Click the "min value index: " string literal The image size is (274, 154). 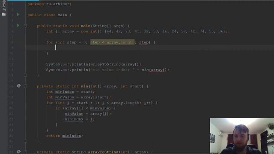click(x=113, y=70)
